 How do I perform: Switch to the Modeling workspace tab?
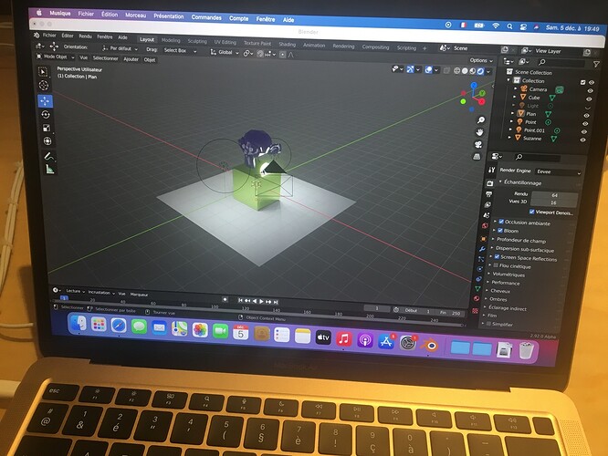[x=171, y=40]
